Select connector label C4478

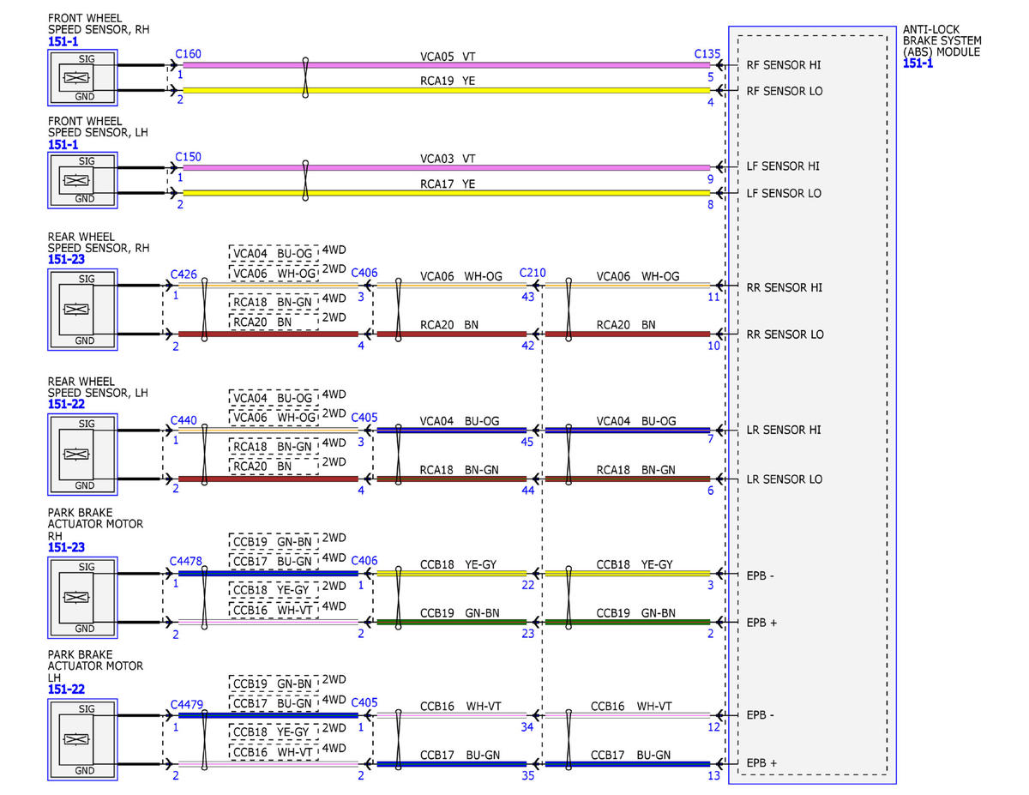tap(186, 562)
